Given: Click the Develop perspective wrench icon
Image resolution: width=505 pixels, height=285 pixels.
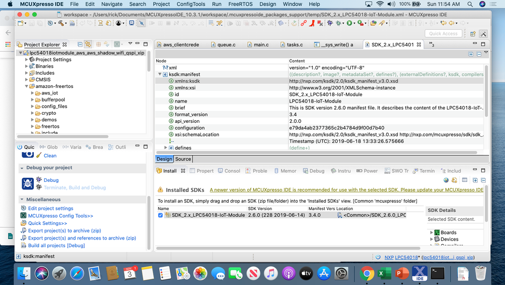Looking at the screenshot, I should (483, 33).
